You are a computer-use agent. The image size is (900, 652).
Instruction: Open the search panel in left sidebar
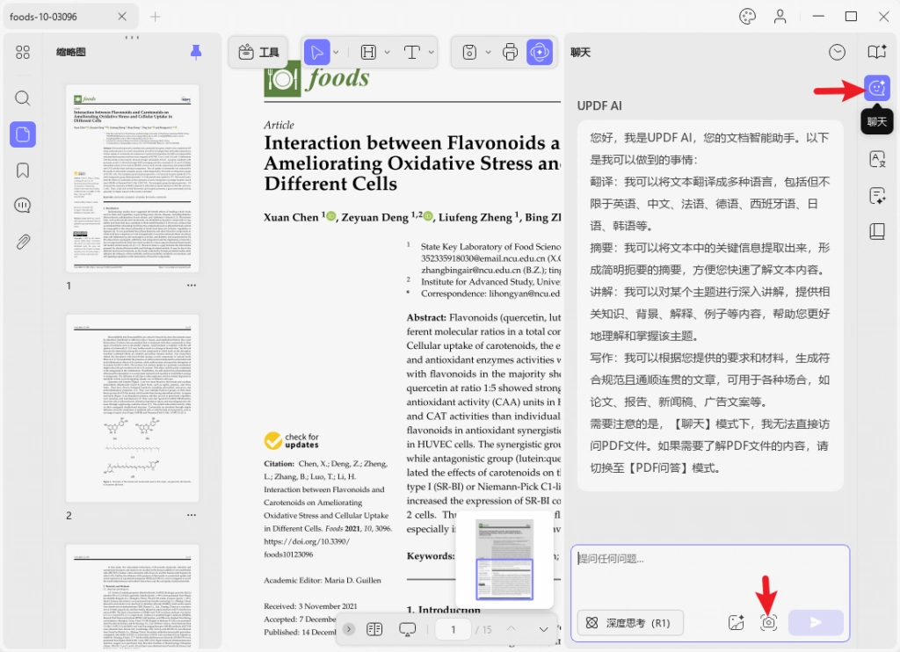point(22,98)
